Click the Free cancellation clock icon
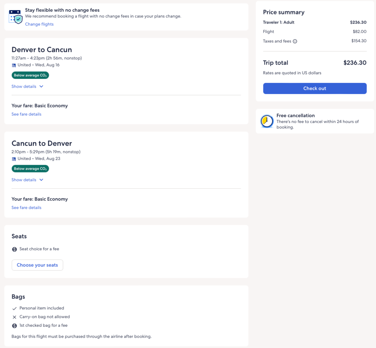This screenshot has height=348, width=376. (267, 121)
